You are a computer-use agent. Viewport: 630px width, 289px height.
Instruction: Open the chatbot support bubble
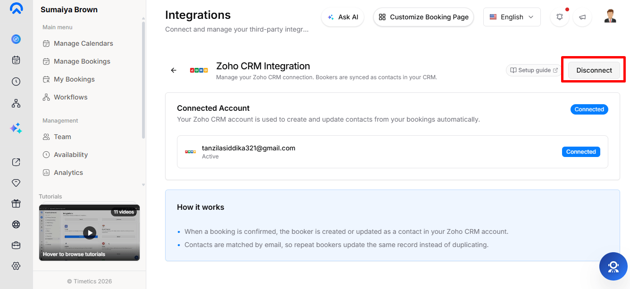point(613,266)
